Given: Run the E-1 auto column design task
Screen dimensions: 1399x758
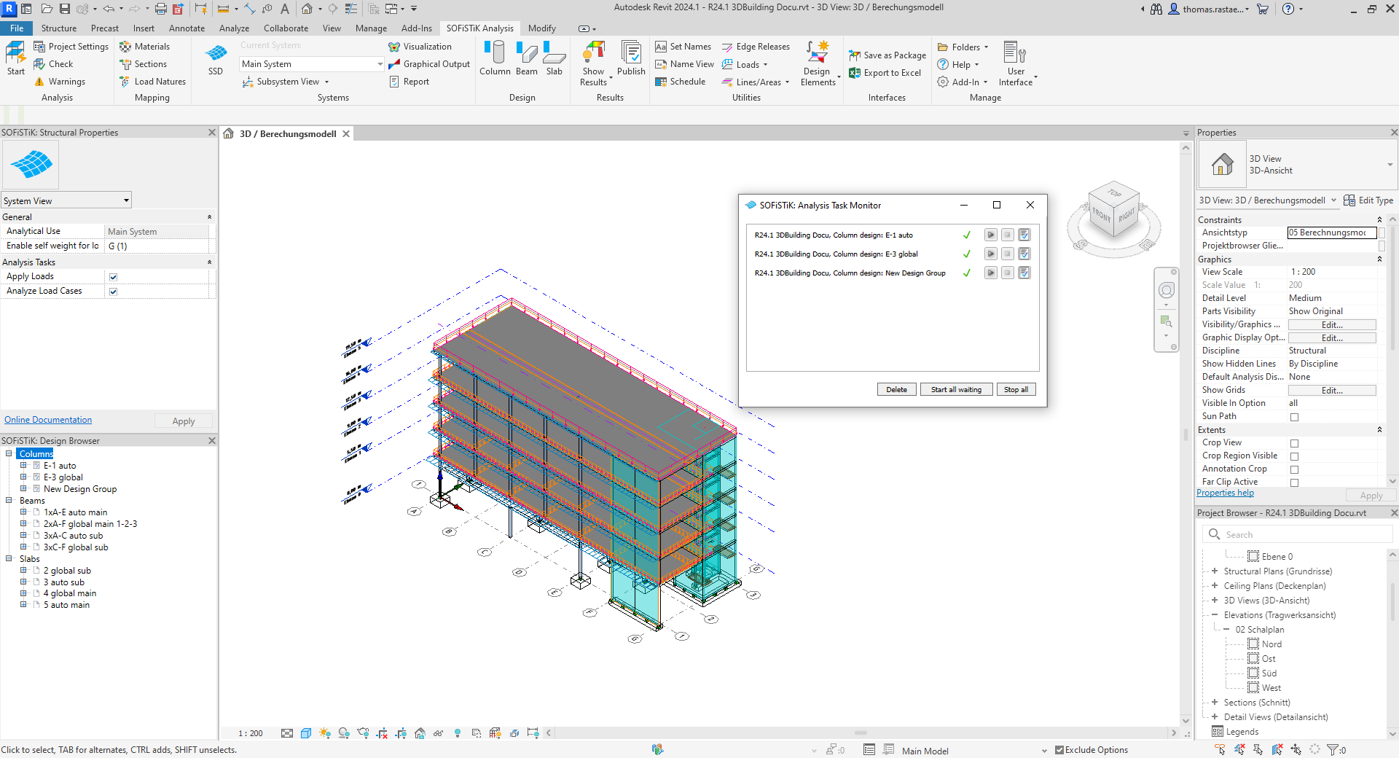Looking at the screenshot, I should tap(990, 235).
